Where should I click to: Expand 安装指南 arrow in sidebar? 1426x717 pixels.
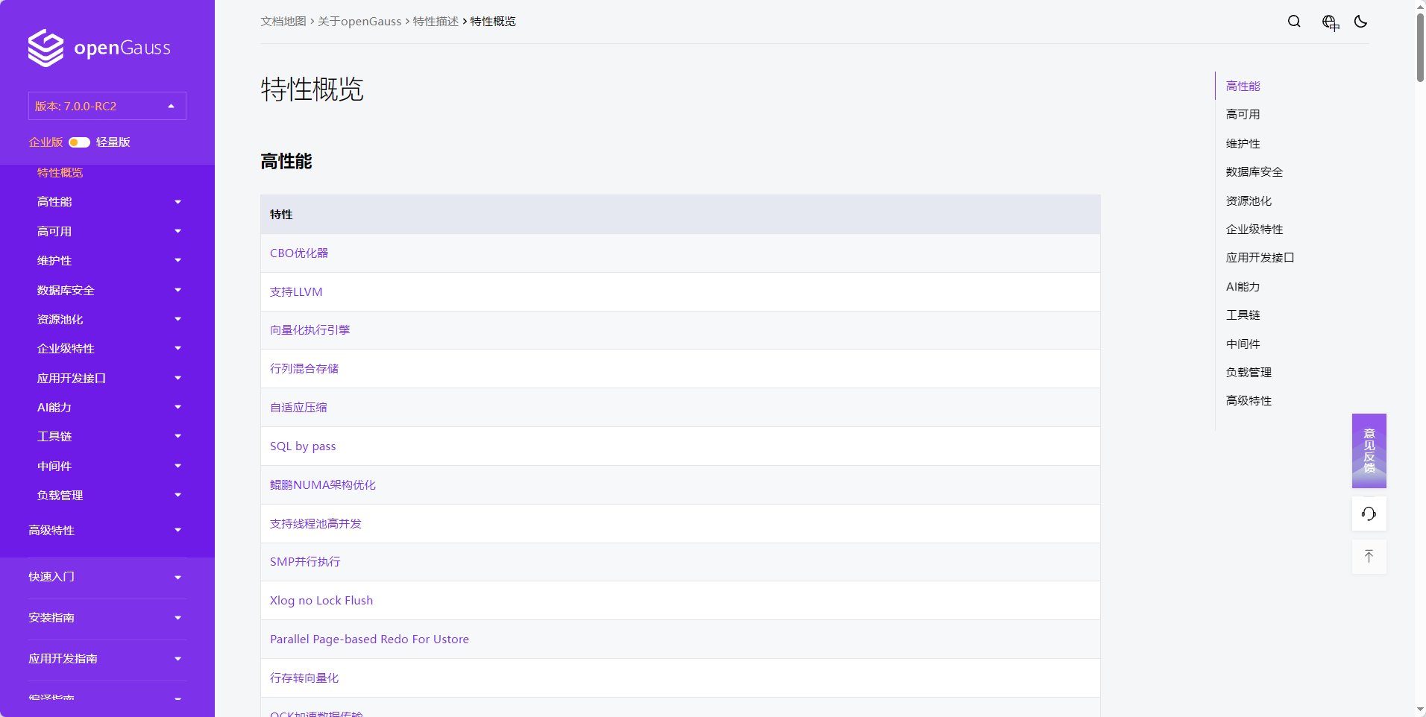(178, 618)
